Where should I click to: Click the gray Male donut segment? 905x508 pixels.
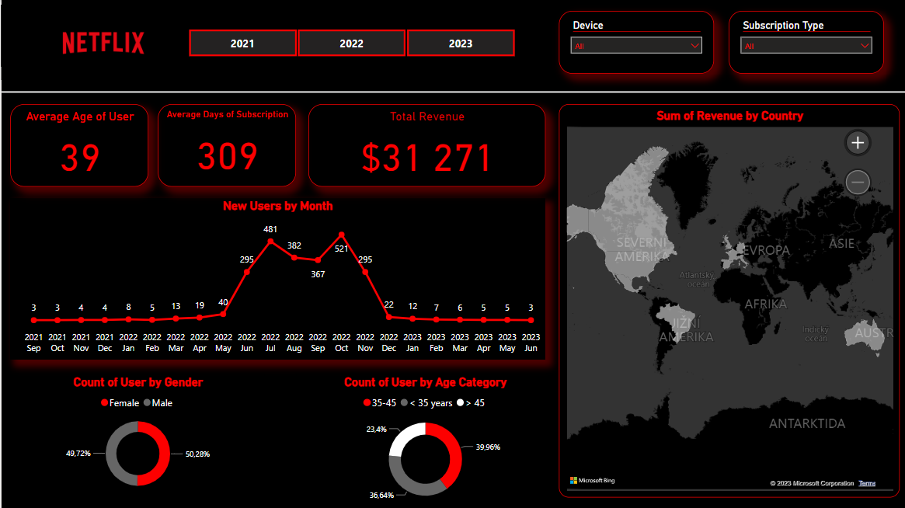[x=111, y=454]
